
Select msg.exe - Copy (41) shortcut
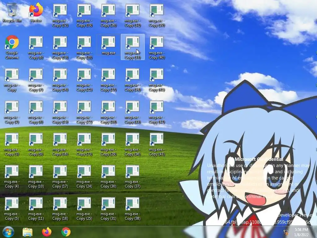(157, 80)
